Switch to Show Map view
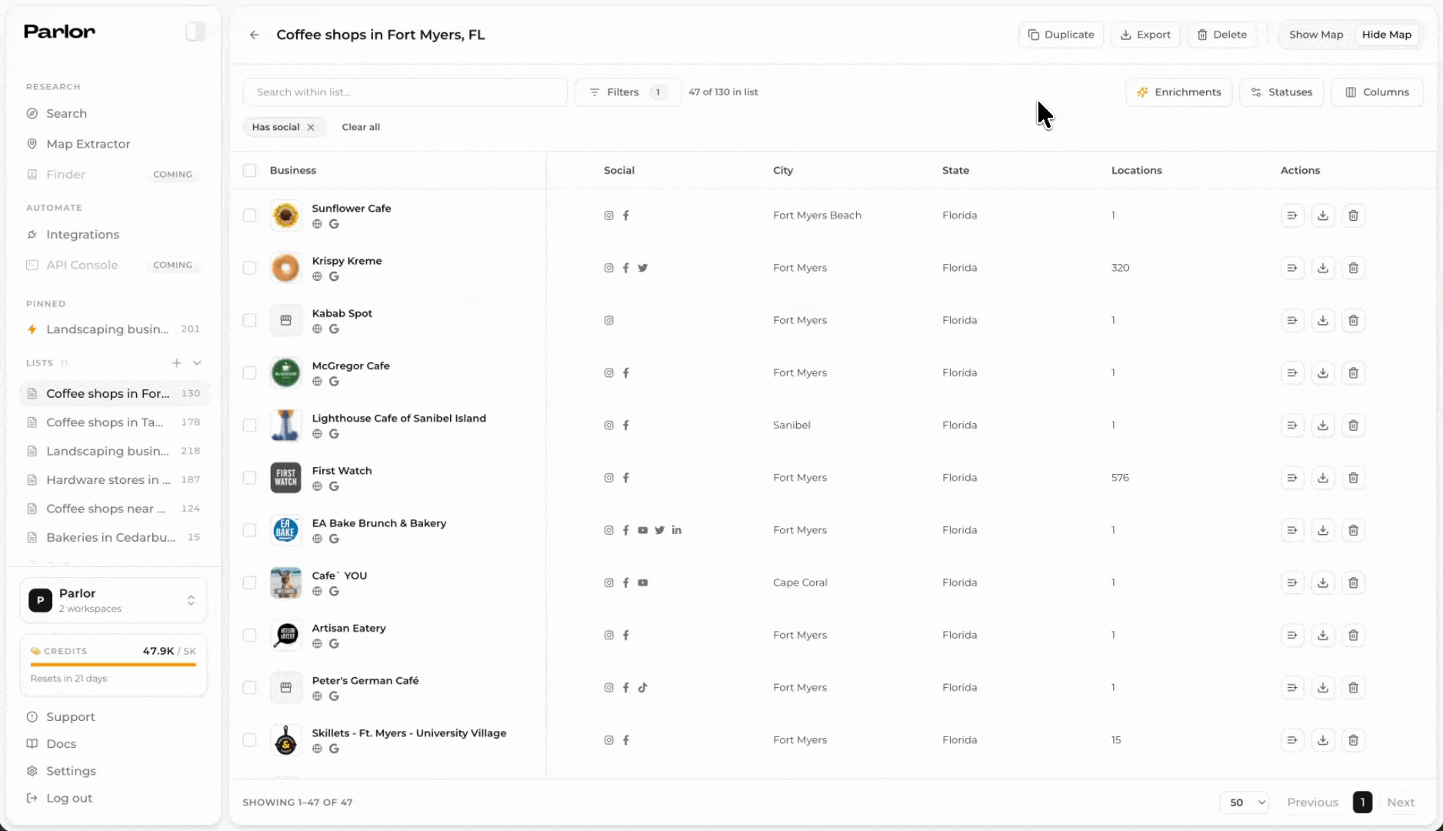Viewport: 1443px width, 831px height. (1315, 35)
